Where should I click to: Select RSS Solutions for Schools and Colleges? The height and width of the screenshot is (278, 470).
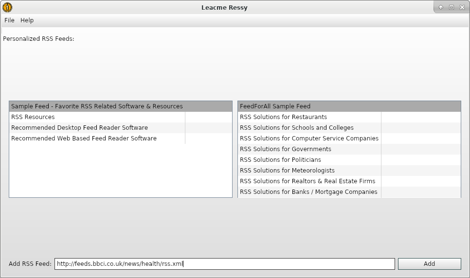(x=296, y=128)
